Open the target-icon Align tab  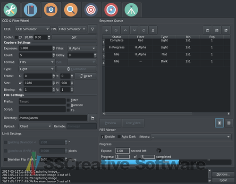coord(91,10)
